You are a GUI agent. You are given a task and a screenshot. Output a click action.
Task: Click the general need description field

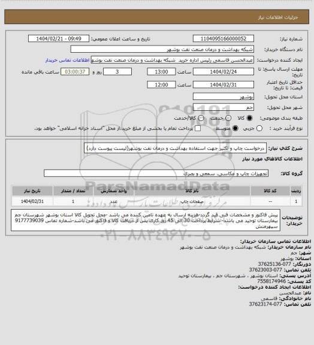pos(175,148)
